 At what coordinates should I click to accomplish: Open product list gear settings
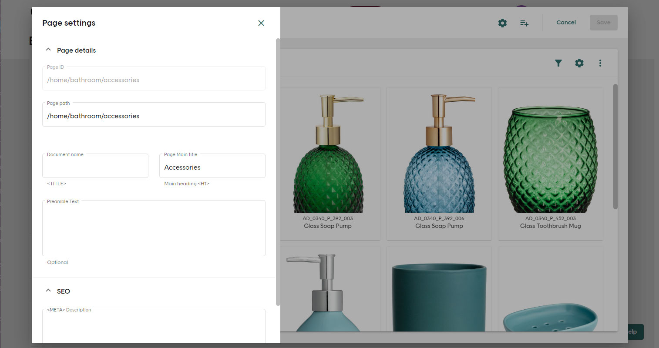[579, 63]
